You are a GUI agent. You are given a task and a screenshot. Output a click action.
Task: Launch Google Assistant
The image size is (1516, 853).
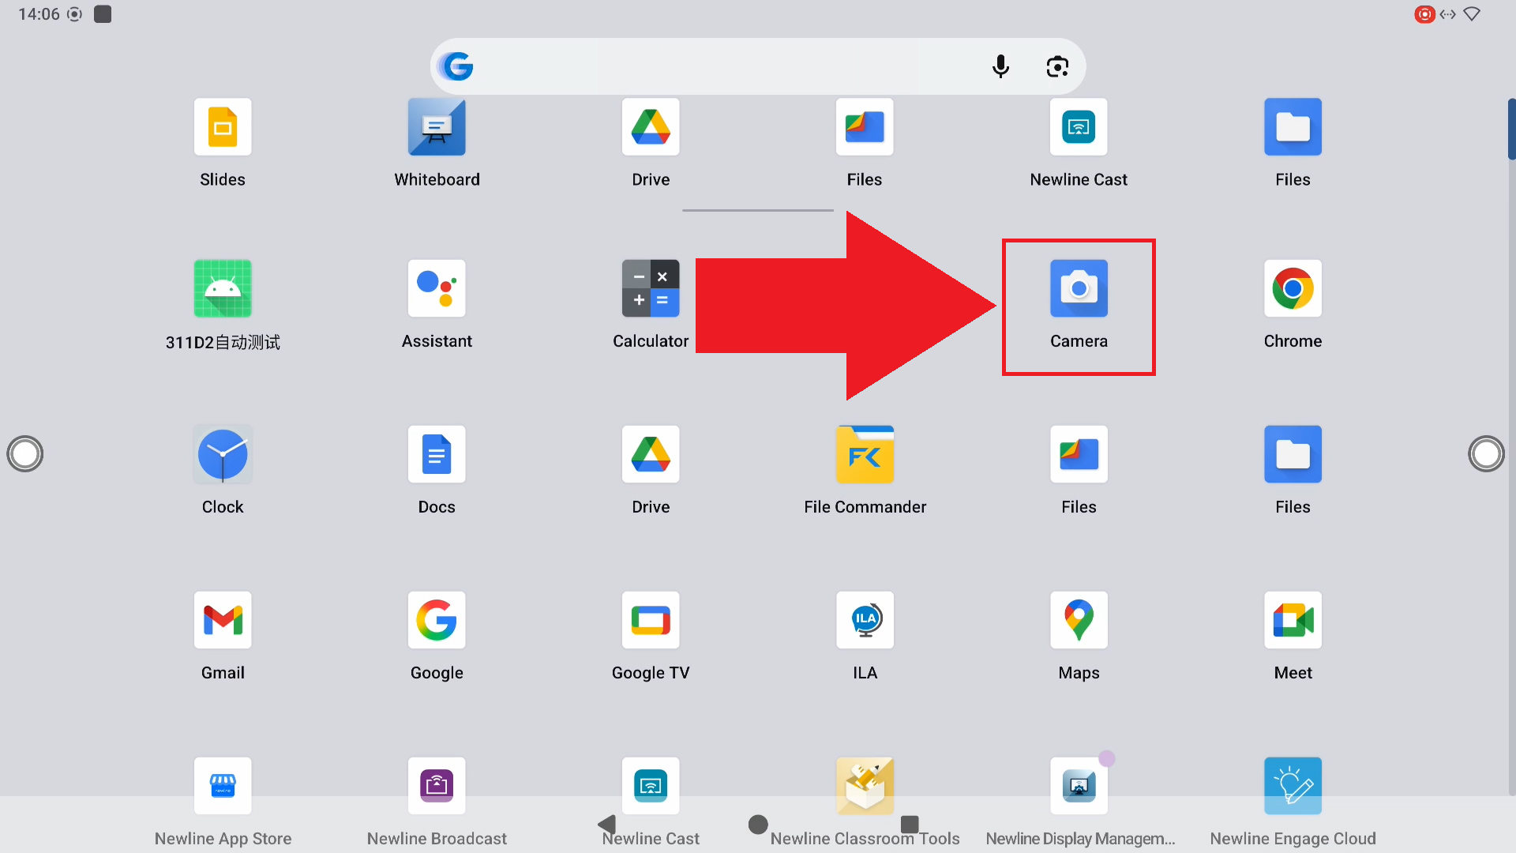coord(437,289)
